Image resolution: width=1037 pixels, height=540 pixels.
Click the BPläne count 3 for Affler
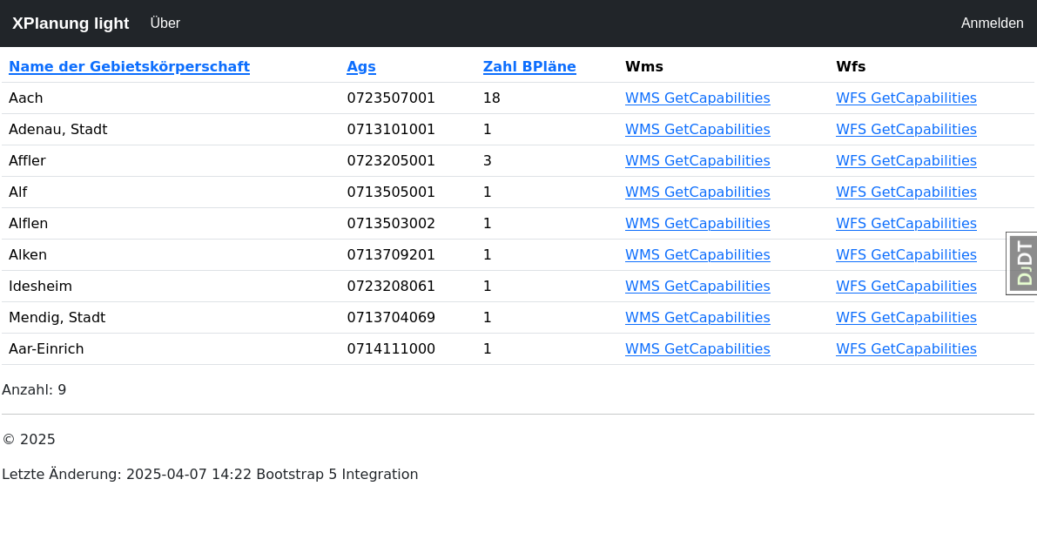[488, 161]
